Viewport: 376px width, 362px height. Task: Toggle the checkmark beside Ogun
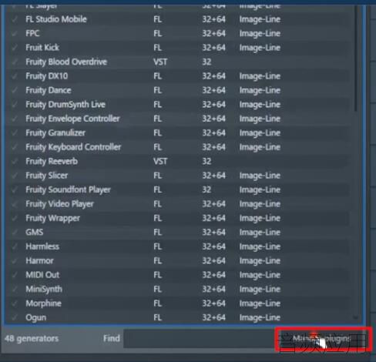point(15,318)
